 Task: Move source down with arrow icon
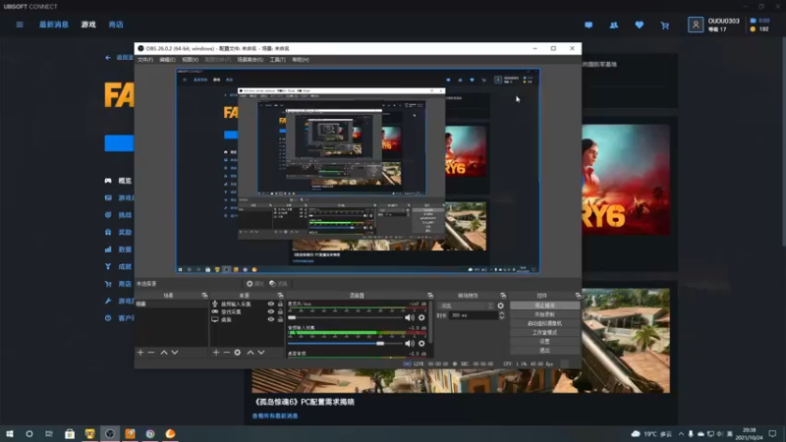point(261,353)
